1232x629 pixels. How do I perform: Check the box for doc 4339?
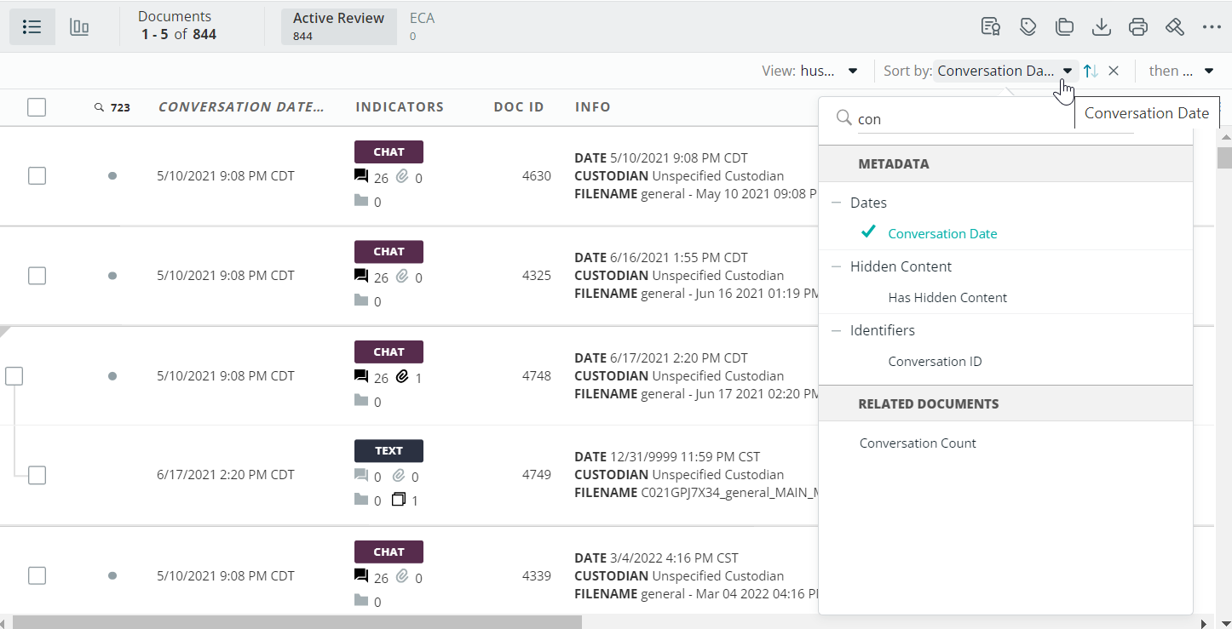pos(37,575)
